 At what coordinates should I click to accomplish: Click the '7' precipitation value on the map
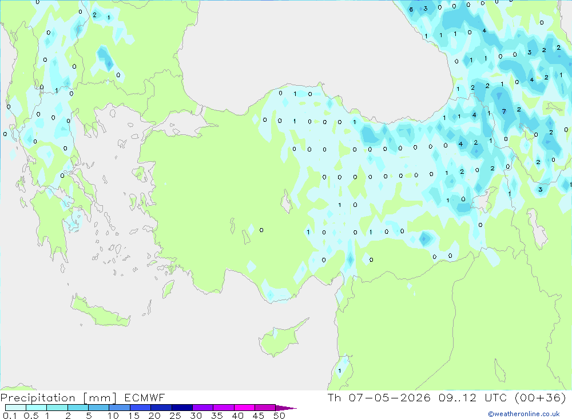click(x=504, y=111)
